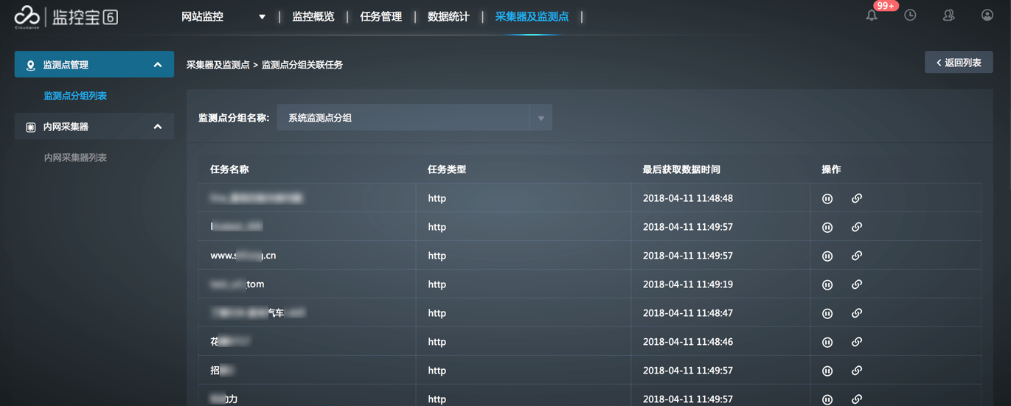
Task: Click dropdown arrow beside 系统监测点分组
Action: (541, 118)
